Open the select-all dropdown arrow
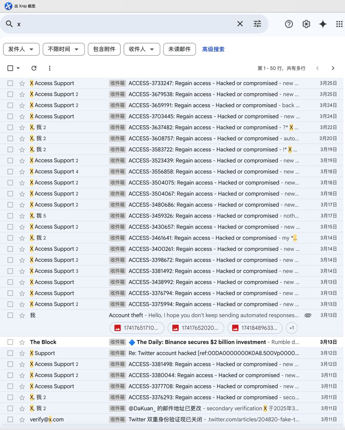 tap(18, 68)
